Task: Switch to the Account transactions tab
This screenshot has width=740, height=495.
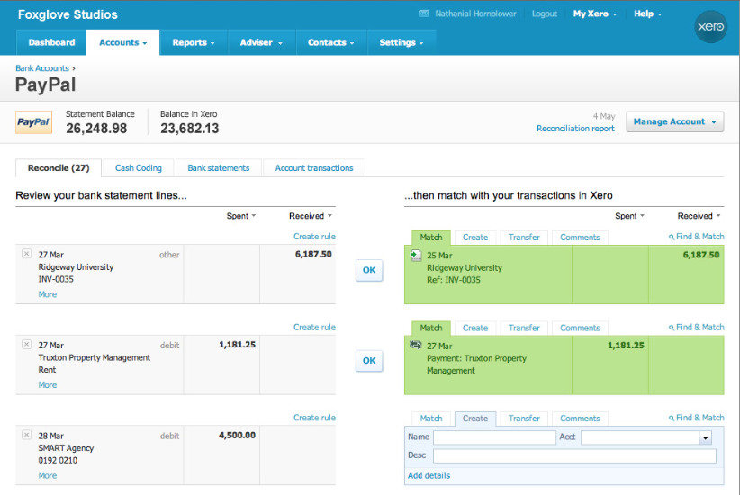Action: (x=314, y=168)
